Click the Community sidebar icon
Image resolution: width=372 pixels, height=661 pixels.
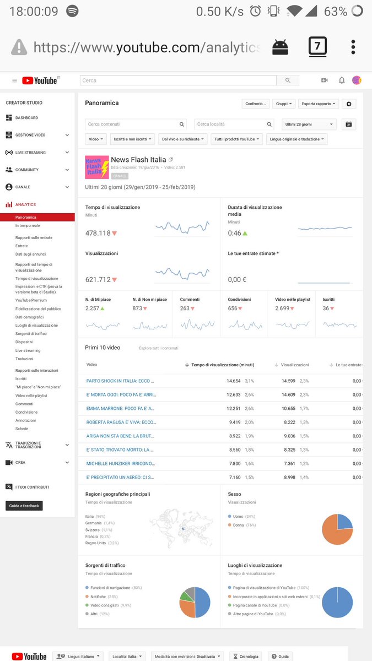pos(9,170)
